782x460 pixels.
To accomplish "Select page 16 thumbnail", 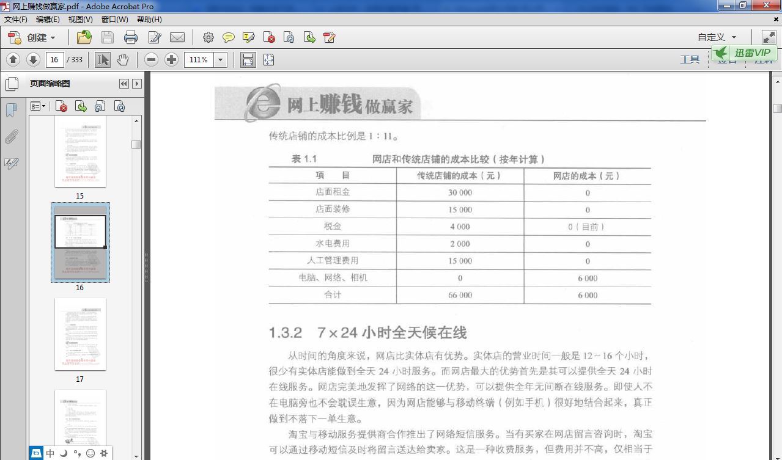I will pyautogui.click(x=80, y=243).
